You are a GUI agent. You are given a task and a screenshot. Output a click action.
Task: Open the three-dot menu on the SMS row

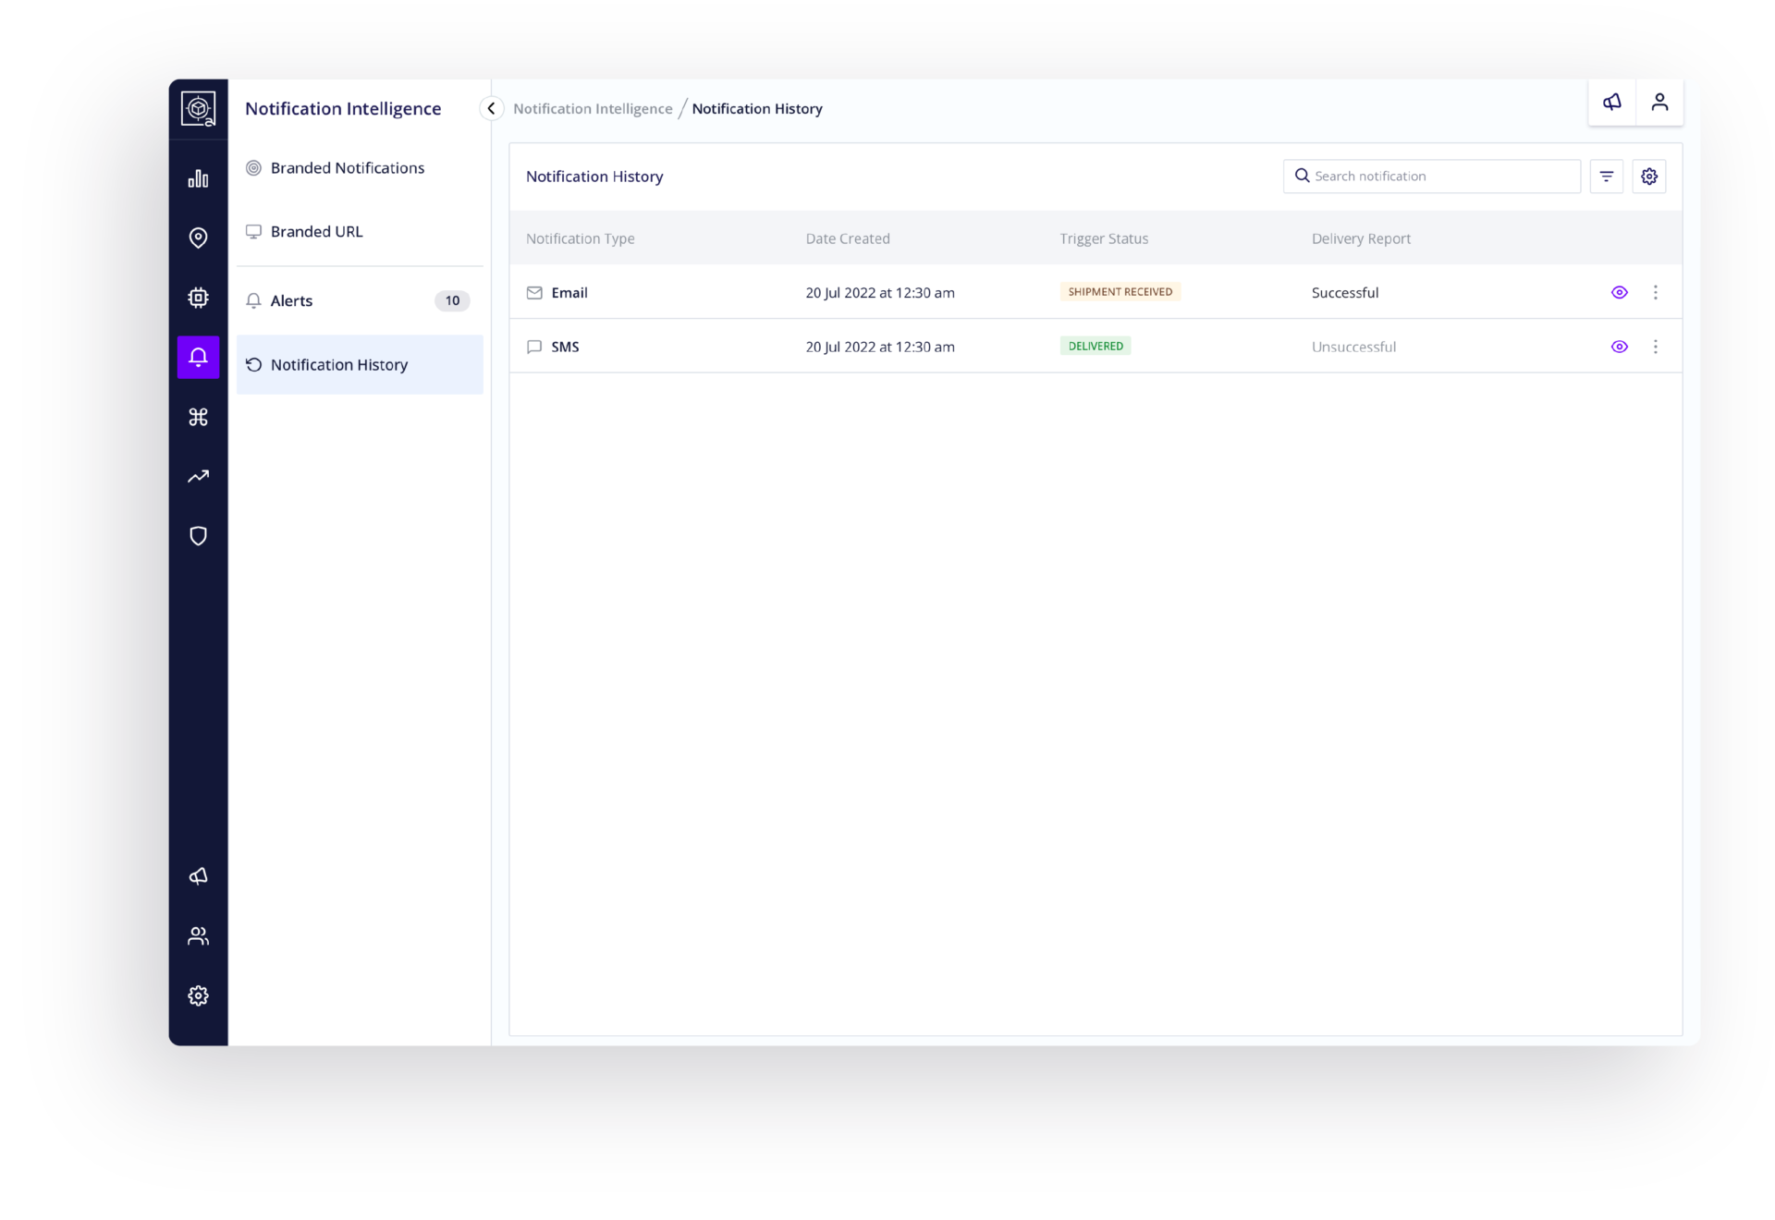click(1656, 347)
